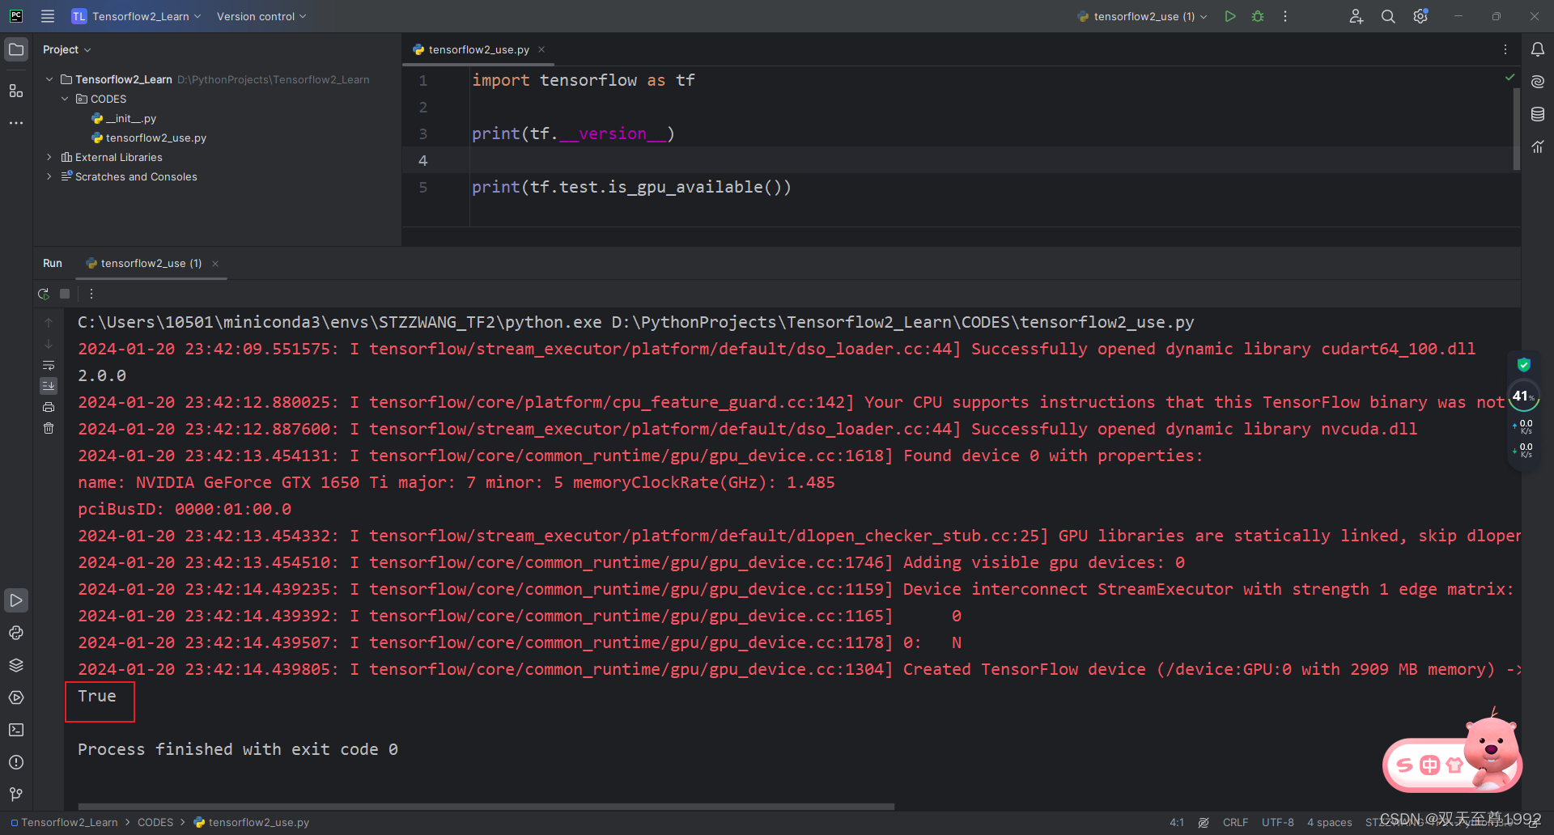Screen dimensions: 1554x835
Task: Click the Stop process button
Action: (x=65, y=294)
